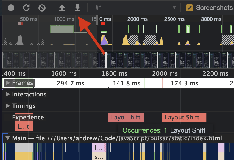This screenshot has width=234, height=160.
Task: Click the record performance button
Action: click(11, 8)
